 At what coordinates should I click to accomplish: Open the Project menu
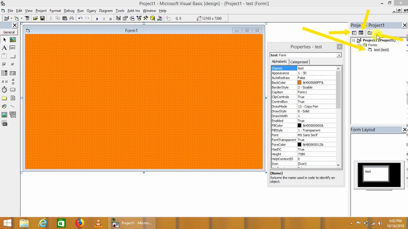pyautogui.click(x=41, y=11)
